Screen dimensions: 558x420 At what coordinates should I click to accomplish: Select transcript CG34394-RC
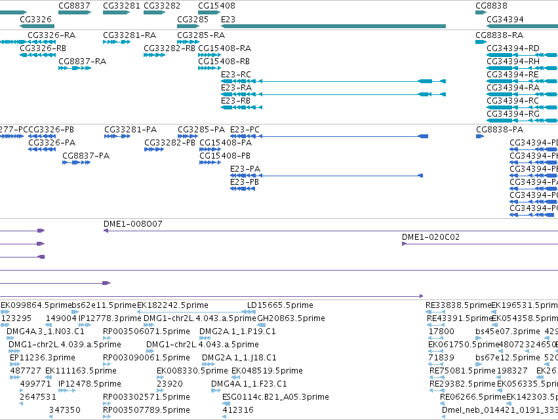point(522,107)
